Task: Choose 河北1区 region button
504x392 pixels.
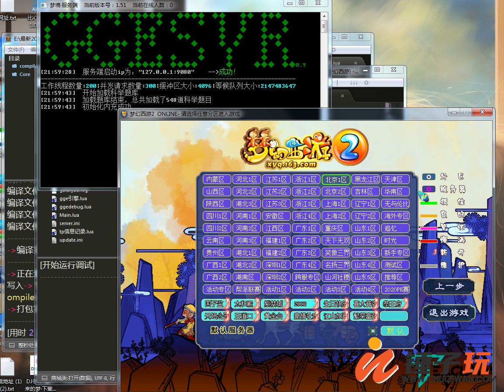Action: 247,179
